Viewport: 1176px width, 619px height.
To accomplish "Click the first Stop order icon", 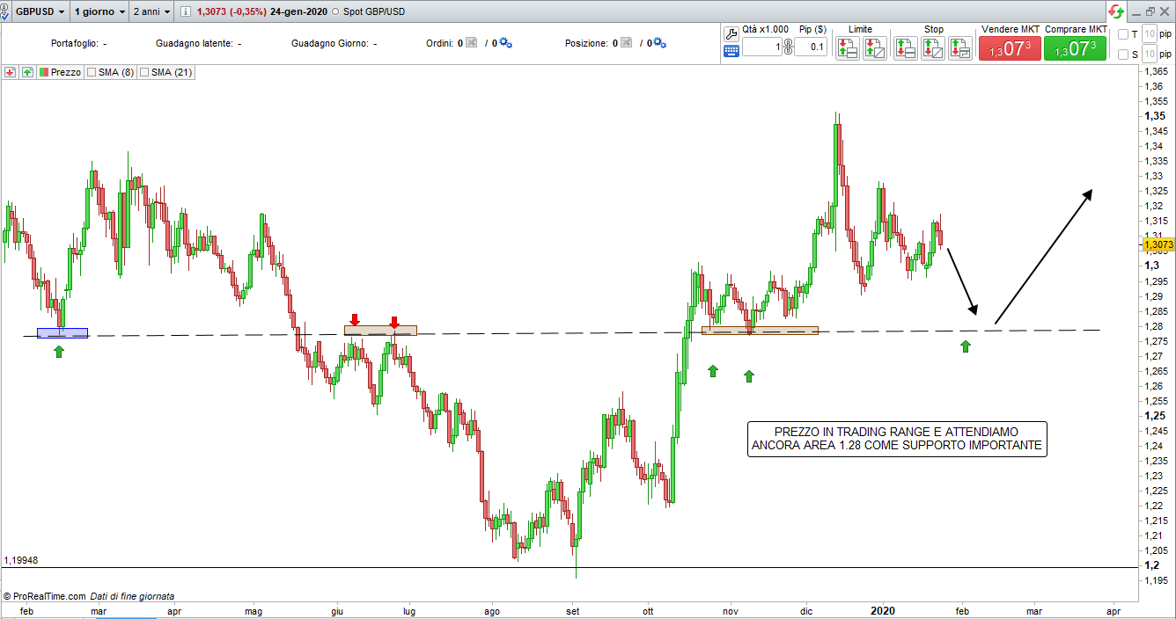I will 905,48.
